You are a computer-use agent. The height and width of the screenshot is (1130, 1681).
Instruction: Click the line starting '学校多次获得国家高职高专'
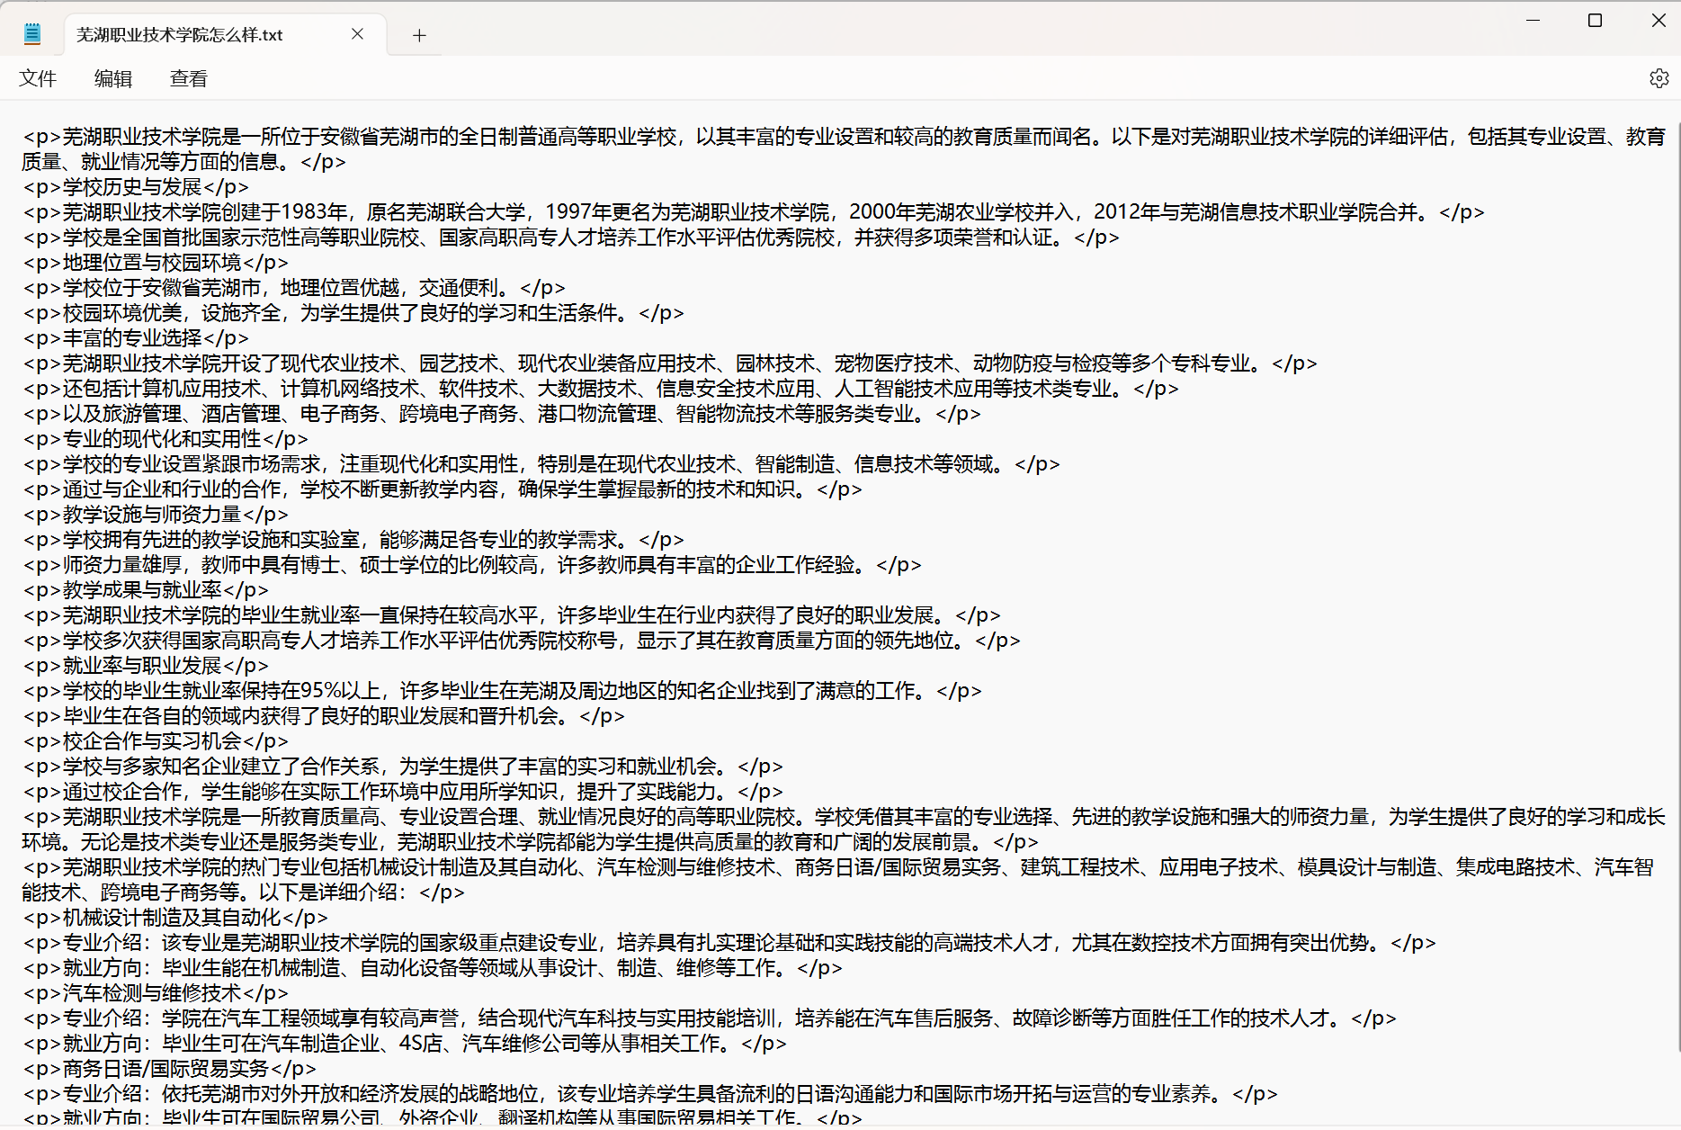point(522,641)
